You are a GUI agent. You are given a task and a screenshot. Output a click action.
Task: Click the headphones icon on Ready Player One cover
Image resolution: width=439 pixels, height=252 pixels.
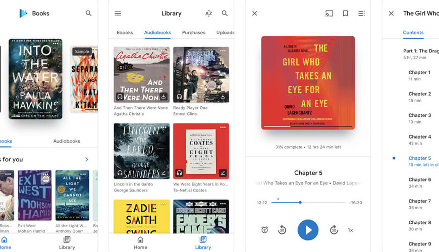179,96
